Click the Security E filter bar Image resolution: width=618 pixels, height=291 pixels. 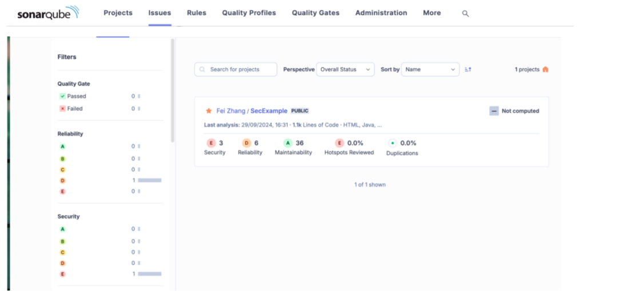(149, 274)
